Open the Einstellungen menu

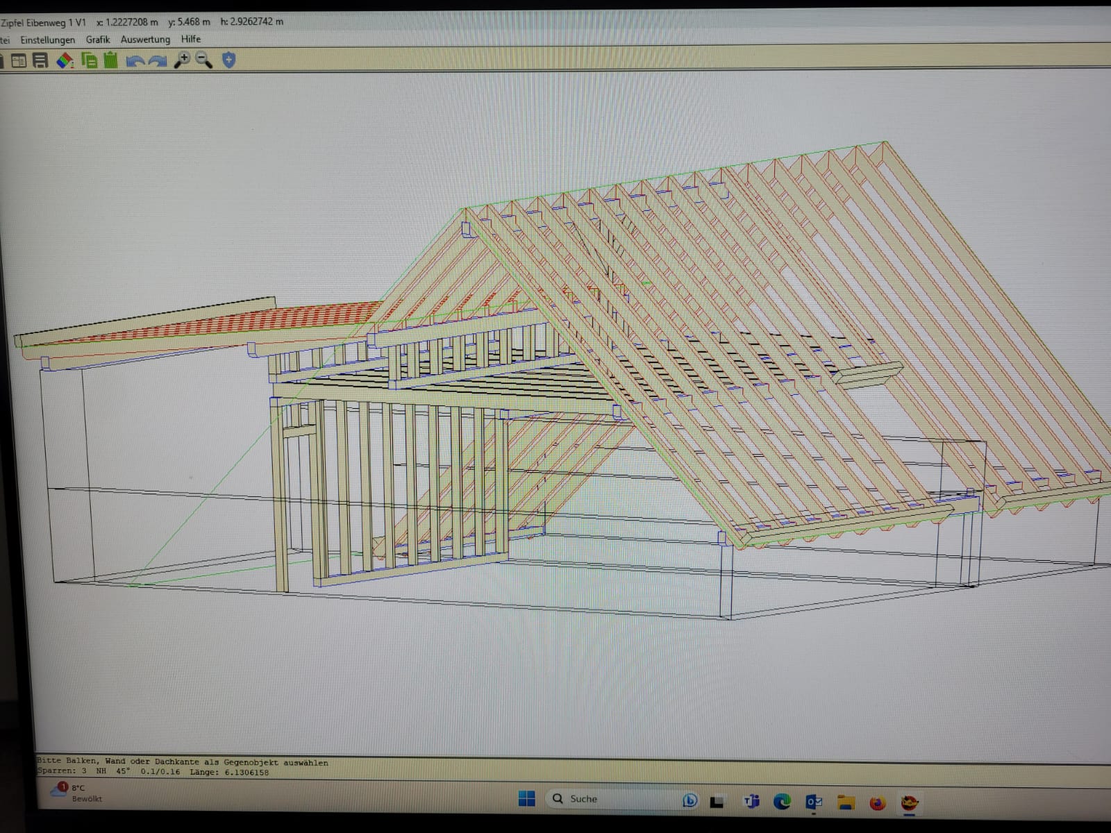47,40
